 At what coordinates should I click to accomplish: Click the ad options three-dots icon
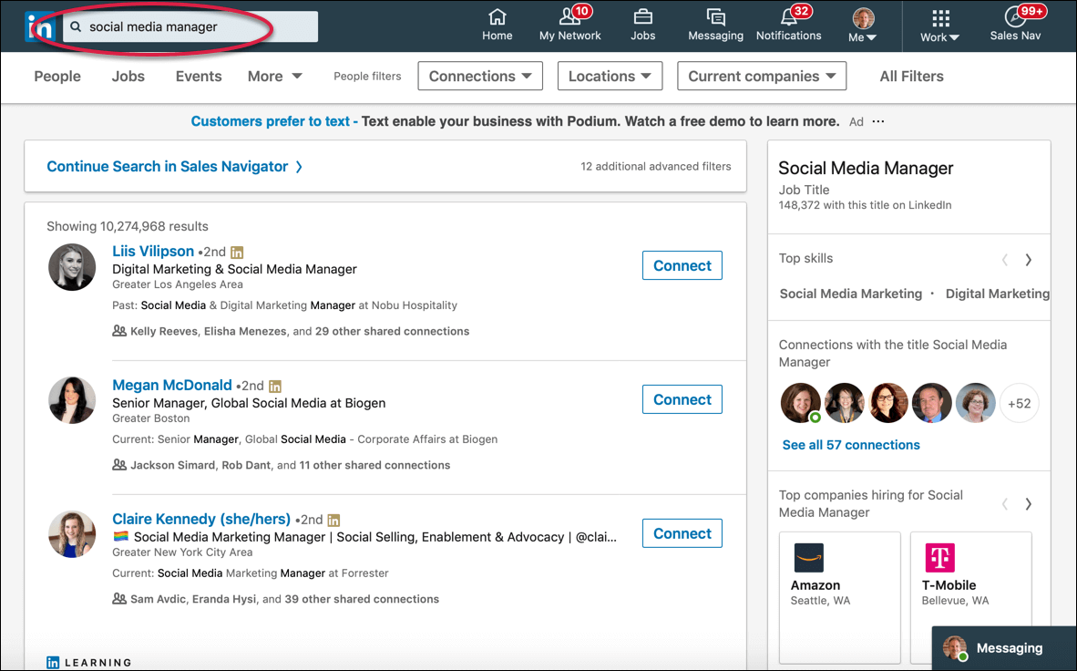click(x=878, y=121)
